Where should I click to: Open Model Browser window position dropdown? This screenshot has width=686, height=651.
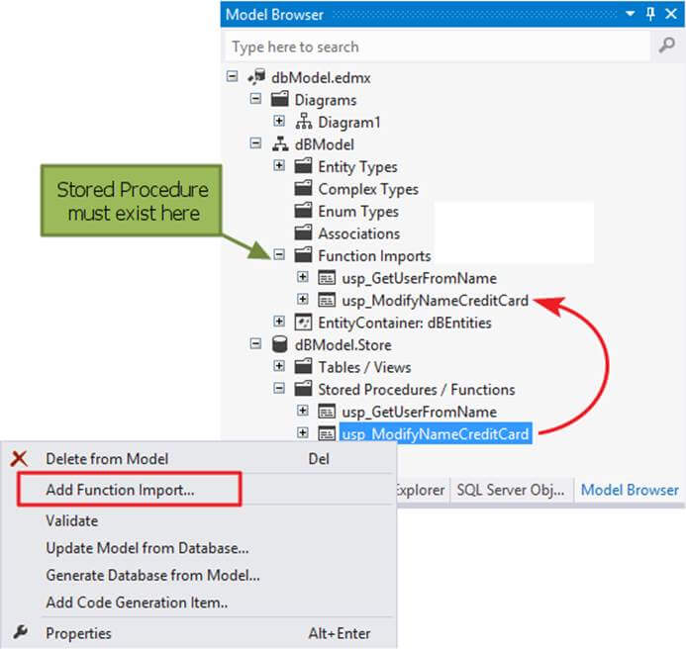pos(630,15)
